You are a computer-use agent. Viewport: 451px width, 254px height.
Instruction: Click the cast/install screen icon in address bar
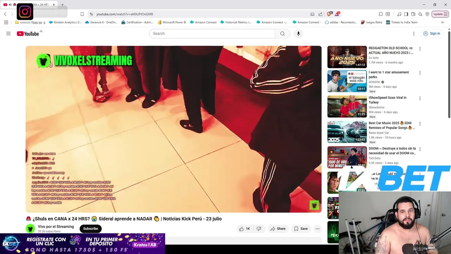tap(312, 14)
